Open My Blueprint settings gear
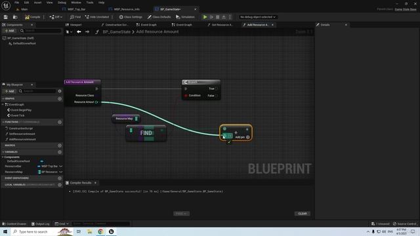Image resolution: width=420 pixels, height=236 pixels. coord(60,91)
